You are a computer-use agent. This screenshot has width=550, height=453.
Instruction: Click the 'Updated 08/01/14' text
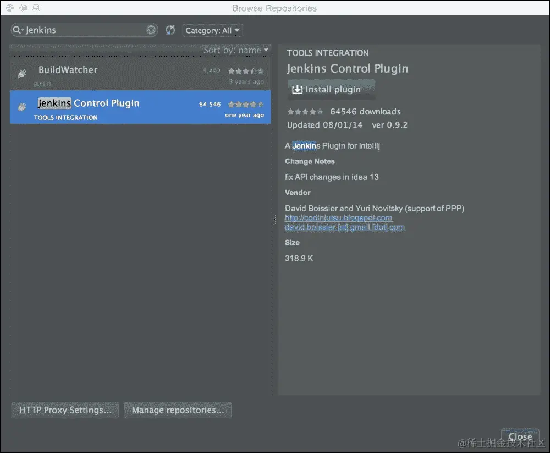tap(325, 125)
